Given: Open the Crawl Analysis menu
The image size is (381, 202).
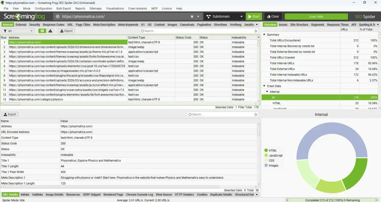Looking at the screenshot, I should [x=138, y=9].
